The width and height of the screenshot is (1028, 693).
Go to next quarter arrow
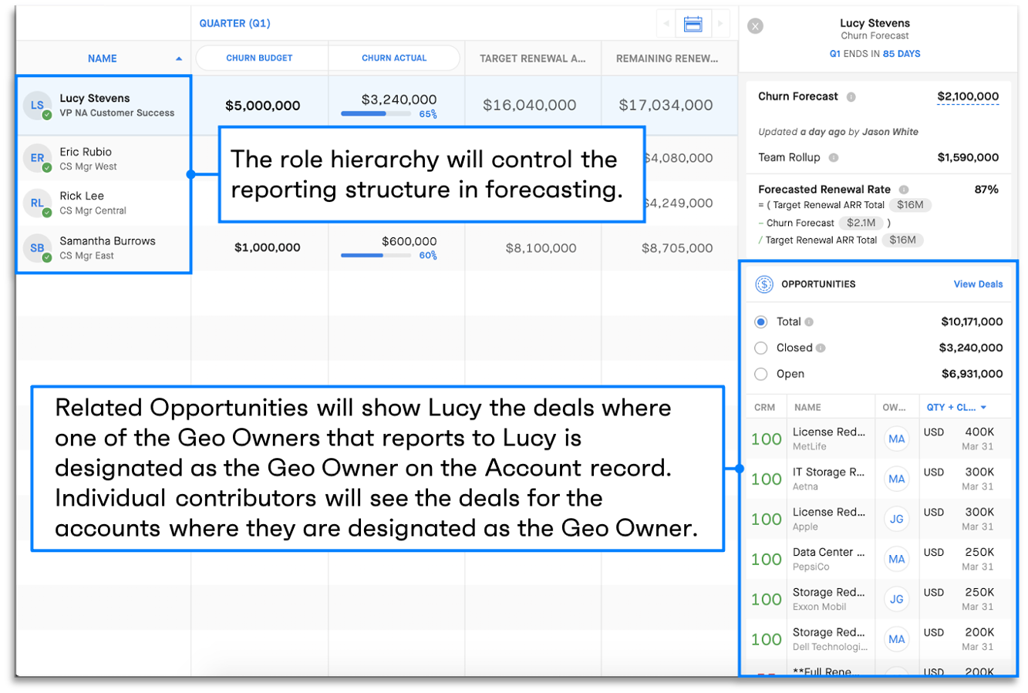pyautogui.click(x=720, y=24)
